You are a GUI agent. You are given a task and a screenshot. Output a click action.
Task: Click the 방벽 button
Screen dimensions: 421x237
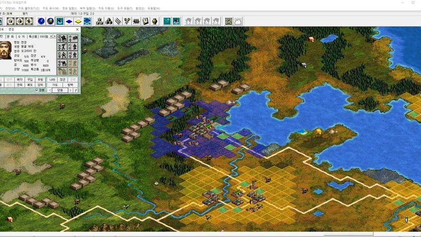coord(70,85)
